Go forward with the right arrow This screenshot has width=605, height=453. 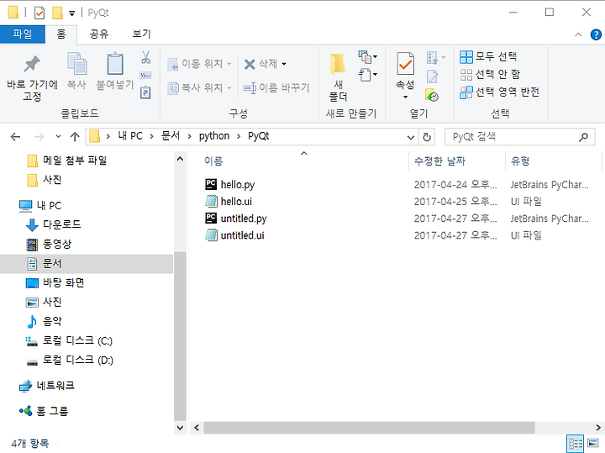[39, 137]
